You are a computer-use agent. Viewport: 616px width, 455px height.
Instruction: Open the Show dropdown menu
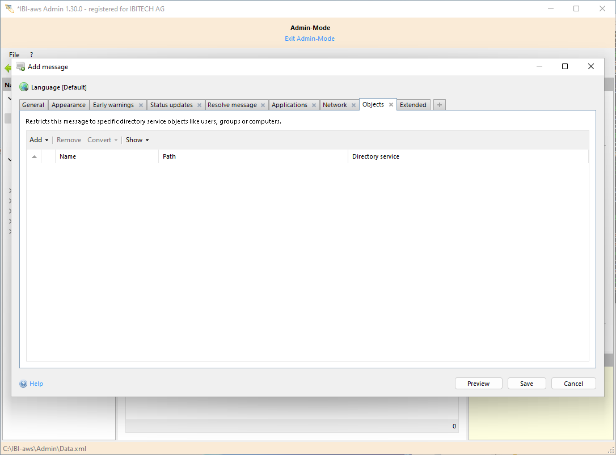click(x=137, y=140)
